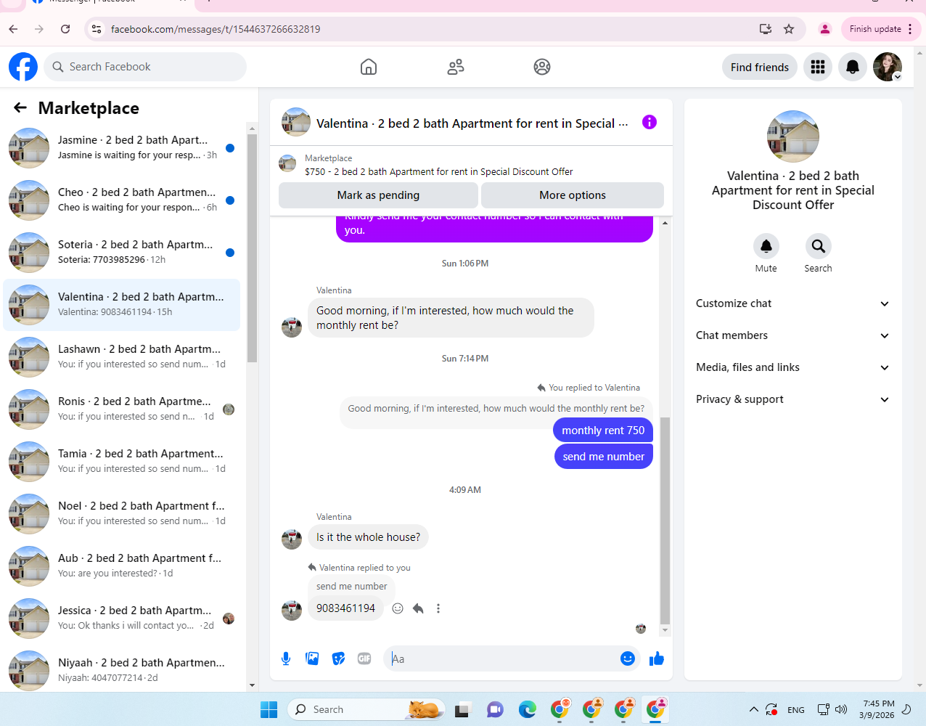Open Noel's conversation
This screenshot has height=726, width=926.
(122, 514)
